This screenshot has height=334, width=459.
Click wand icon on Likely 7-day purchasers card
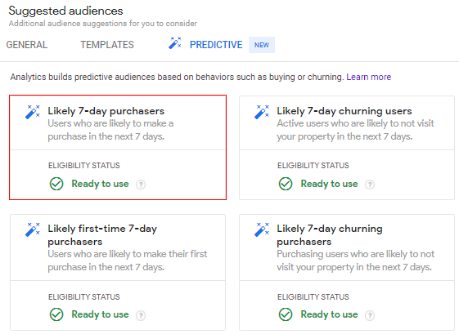33,112
